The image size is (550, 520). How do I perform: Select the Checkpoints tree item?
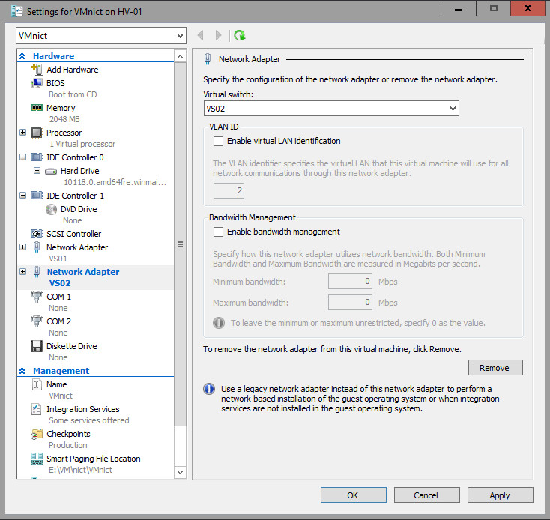(68, 434)
